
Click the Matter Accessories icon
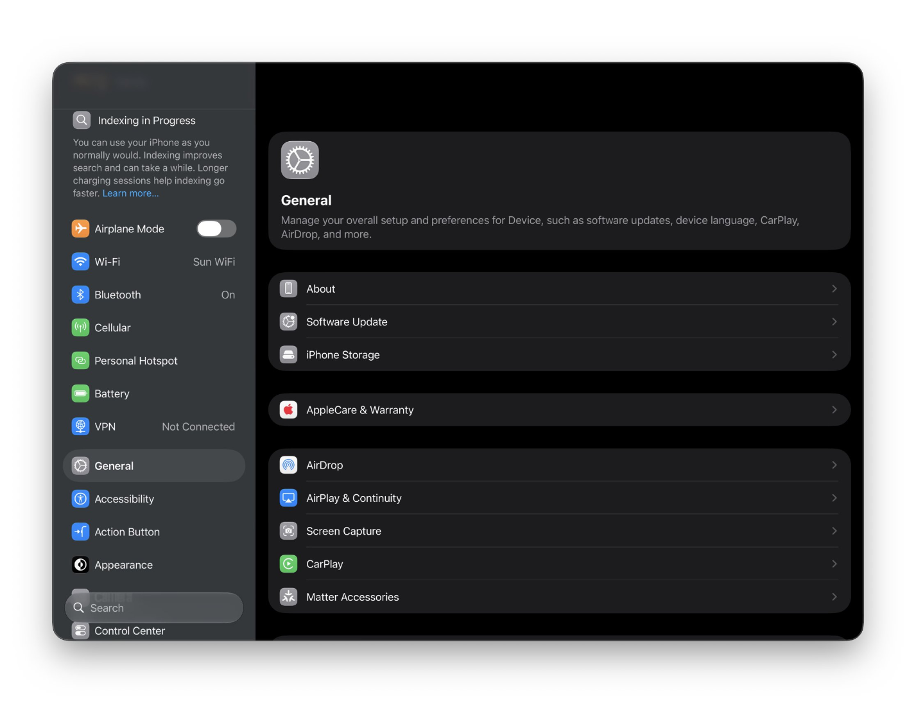click(x=289, y=597)
